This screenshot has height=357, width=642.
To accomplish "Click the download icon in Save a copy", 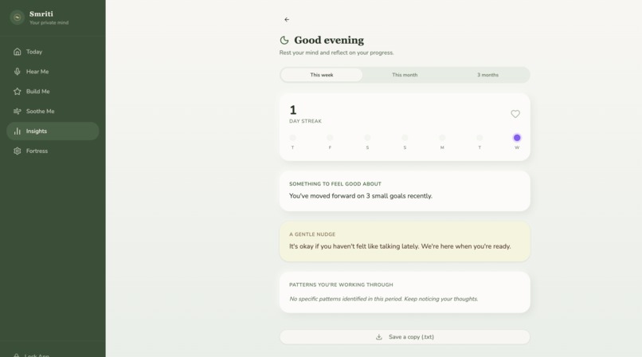I will 379,337.
